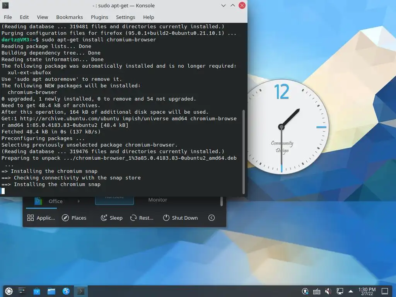Open the system updates tray icon

coord(305,292)
